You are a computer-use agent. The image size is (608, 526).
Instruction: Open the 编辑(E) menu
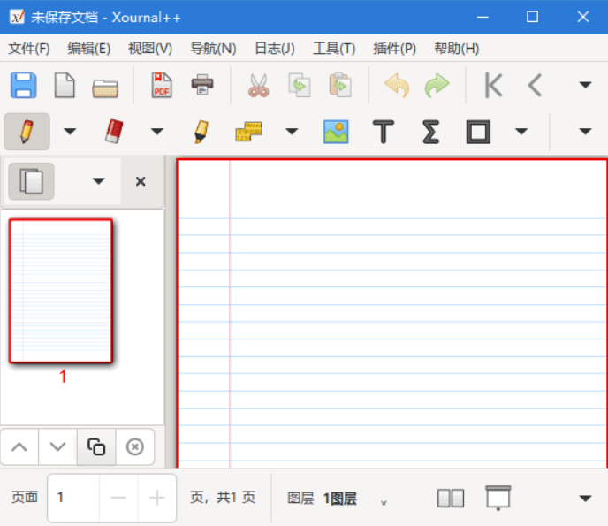pos(88,49)
